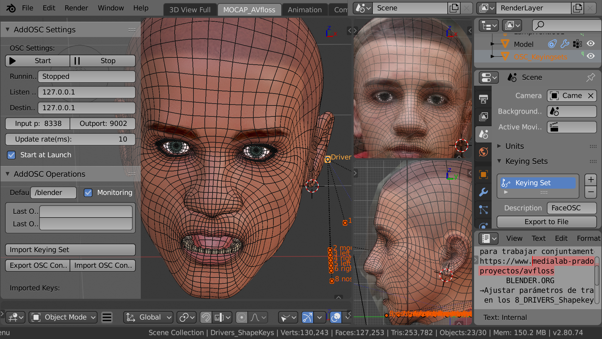
Task: Open the World properties tab icon
Action: pyautogui.click(x=483, y=152)
